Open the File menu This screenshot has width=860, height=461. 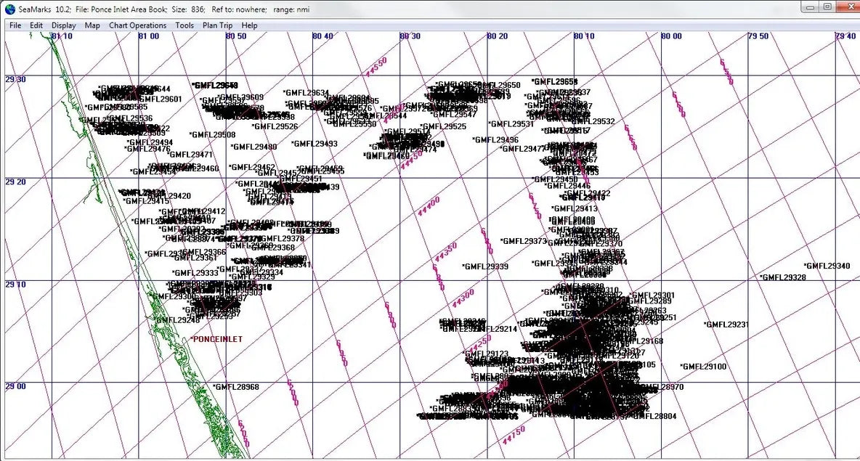pyautogui.click(x=15, y=25)
